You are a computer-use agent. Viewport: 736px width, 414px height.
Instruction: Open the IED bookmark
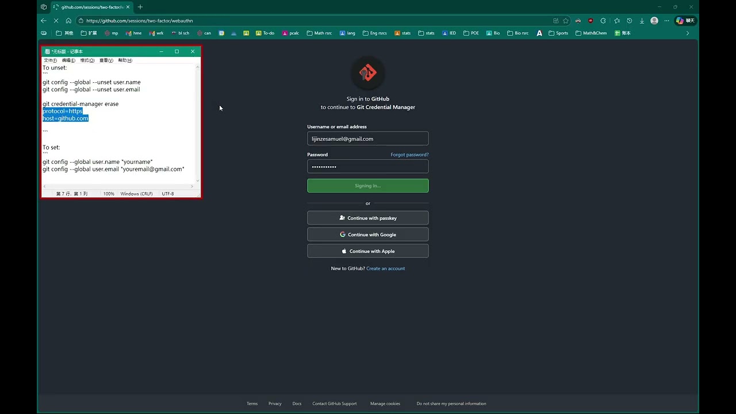point(449,33)
